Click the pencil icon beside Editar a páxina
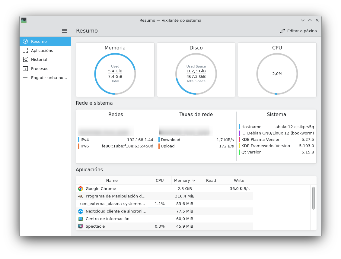Image resolution: width=341 pixels, height=259 pixels. point(282,31)
